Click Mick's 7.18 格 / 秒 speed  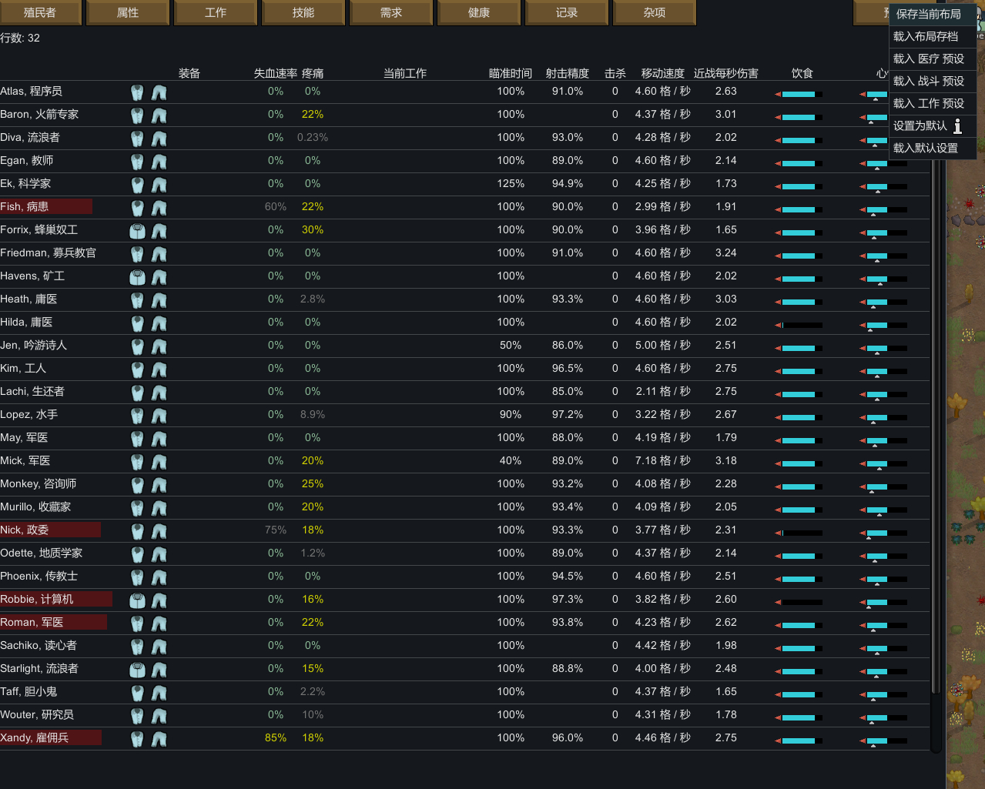click(x=663, y=460)
